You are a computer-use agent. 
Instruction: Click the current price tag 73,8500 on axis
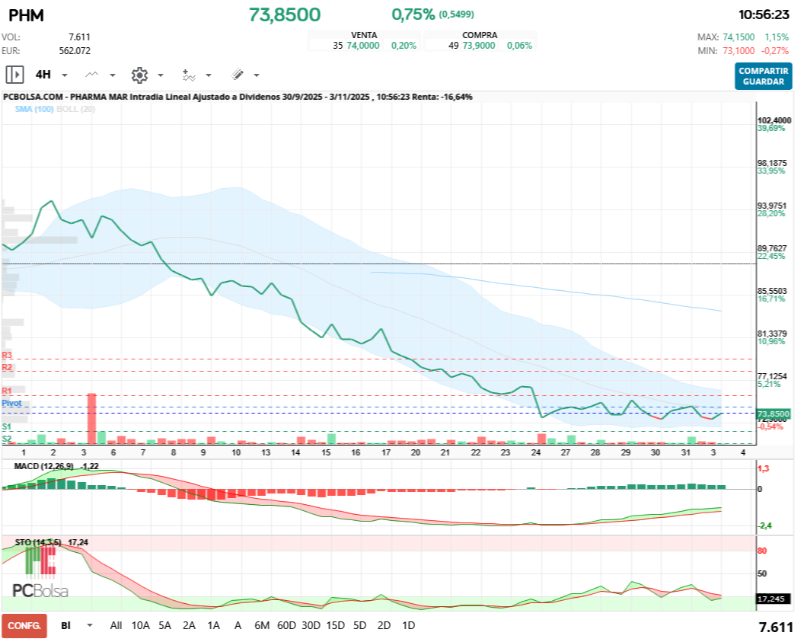click(774, 414)
